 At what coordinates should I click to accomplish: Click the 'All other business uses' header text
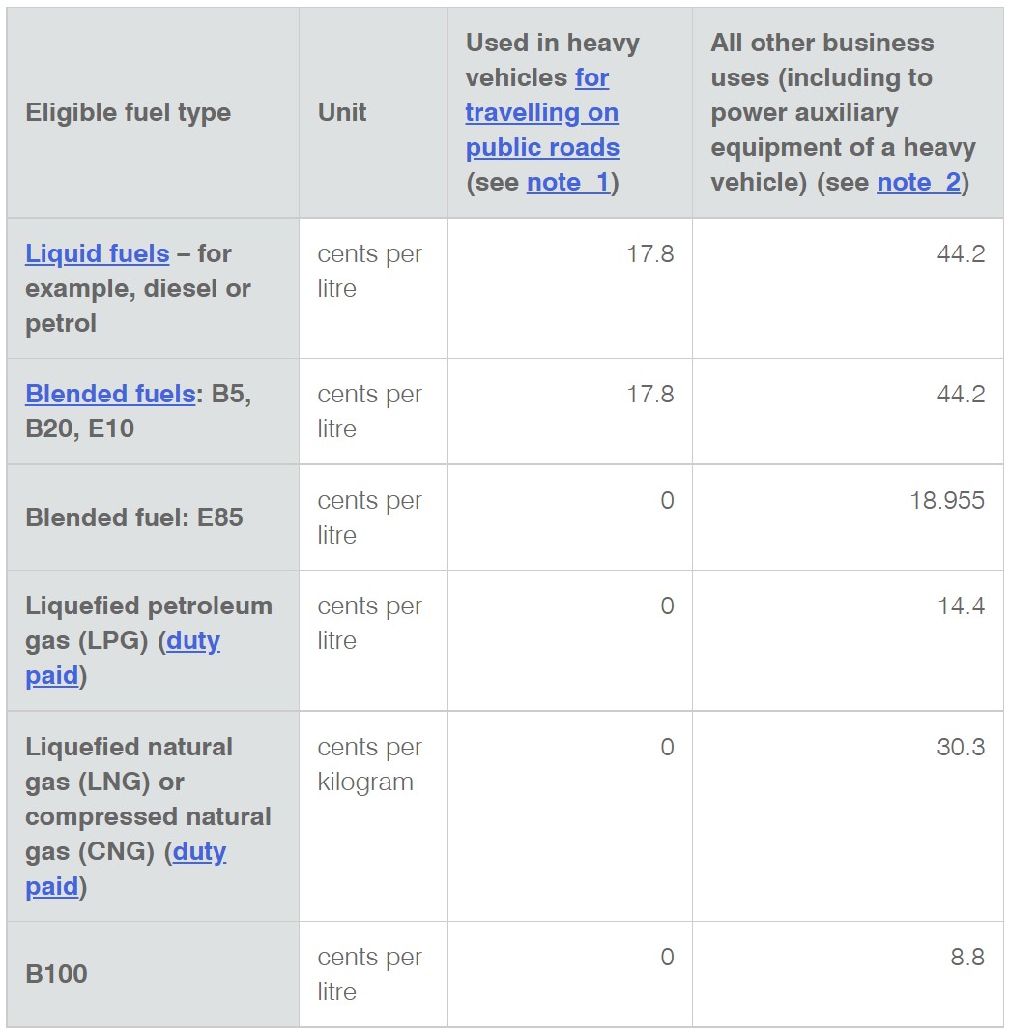[843, 113]
